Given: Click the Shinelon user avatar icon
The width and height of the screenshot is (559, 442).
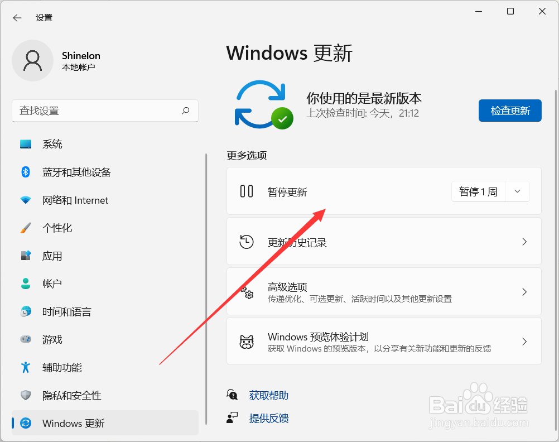Looking at the screenshot, I should click(x=33, y=61).
